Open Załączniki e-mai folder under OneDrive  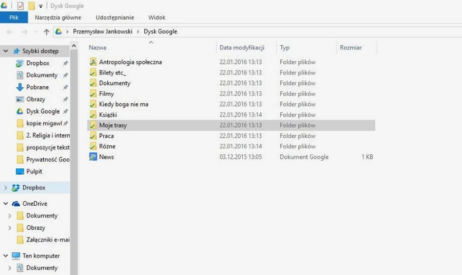pos(48,240)
